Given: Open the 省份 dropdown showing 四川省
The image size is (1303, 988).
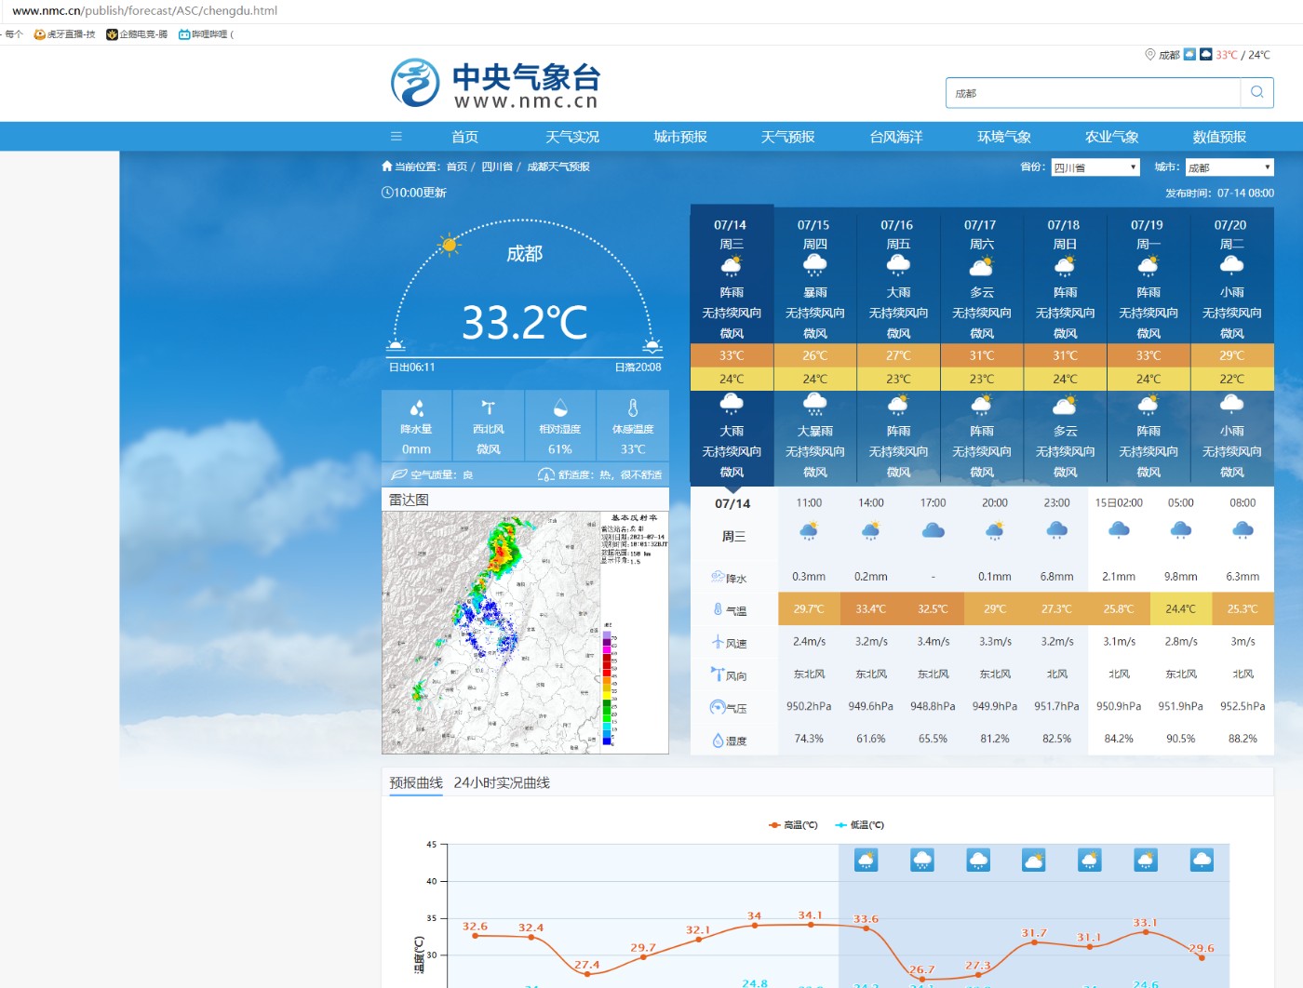Looking at the screenshot, I should 1095,167.
